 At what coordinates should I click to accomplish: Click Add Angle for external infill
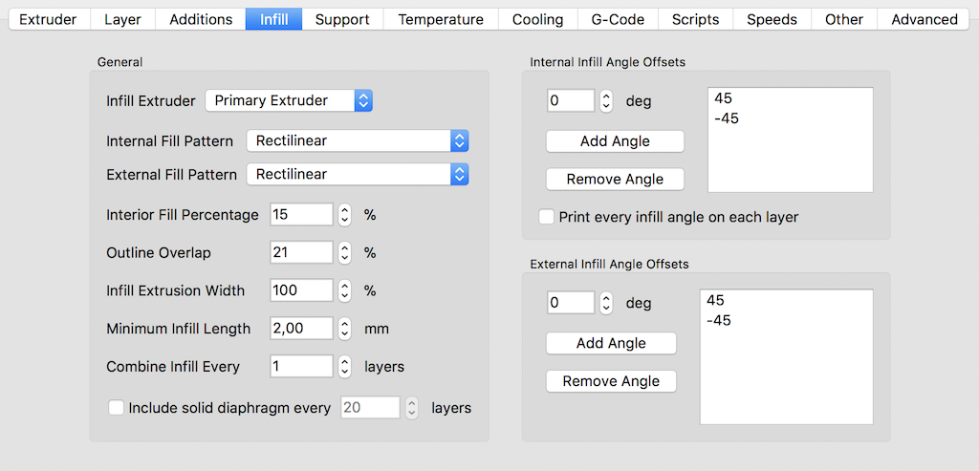point(611,343)
